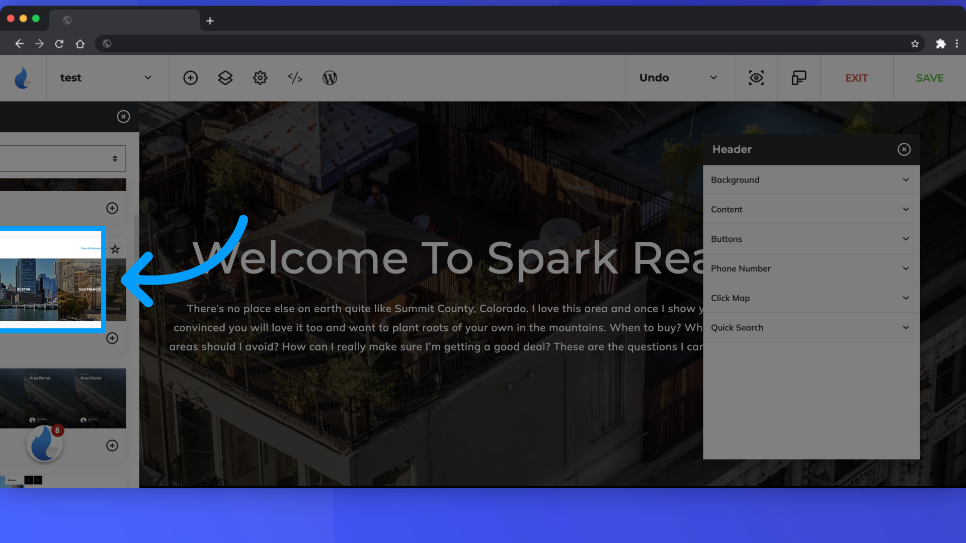
Task: Click the Phone Number section
Action: [x=811, y=268]
